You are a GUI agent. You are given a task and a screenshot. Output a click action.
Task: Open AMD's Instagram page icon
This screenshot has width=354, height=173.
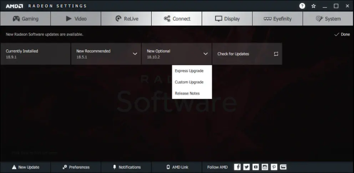(x=265, y=167)
